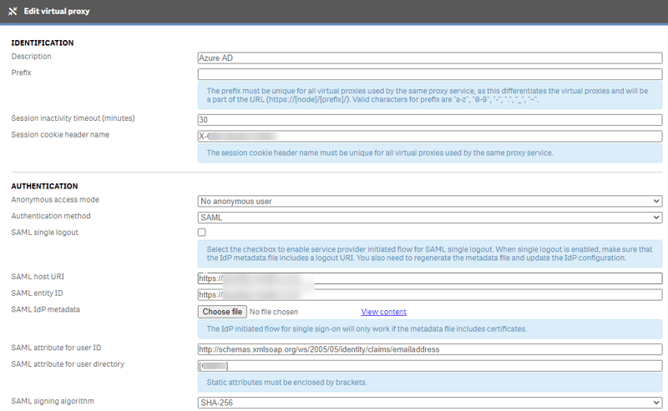The height and width of the screenshot is (411, 668).
Task: Click the SAML attribute for user directory field
Action: tap(430, 366)
